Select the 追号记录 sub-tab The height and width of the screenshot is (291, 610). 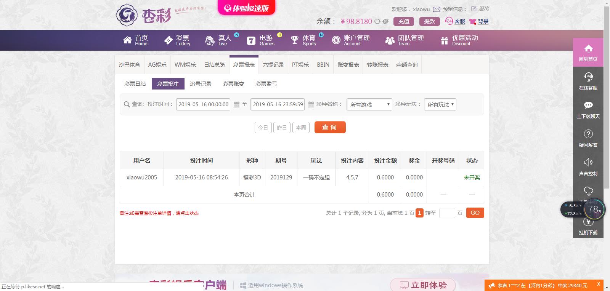click(201, 84)
